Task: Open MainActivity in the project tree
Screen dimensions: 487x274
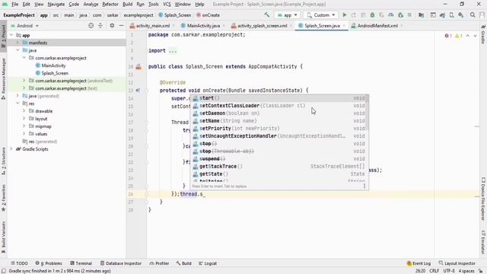Action: [x=54, y=65]
